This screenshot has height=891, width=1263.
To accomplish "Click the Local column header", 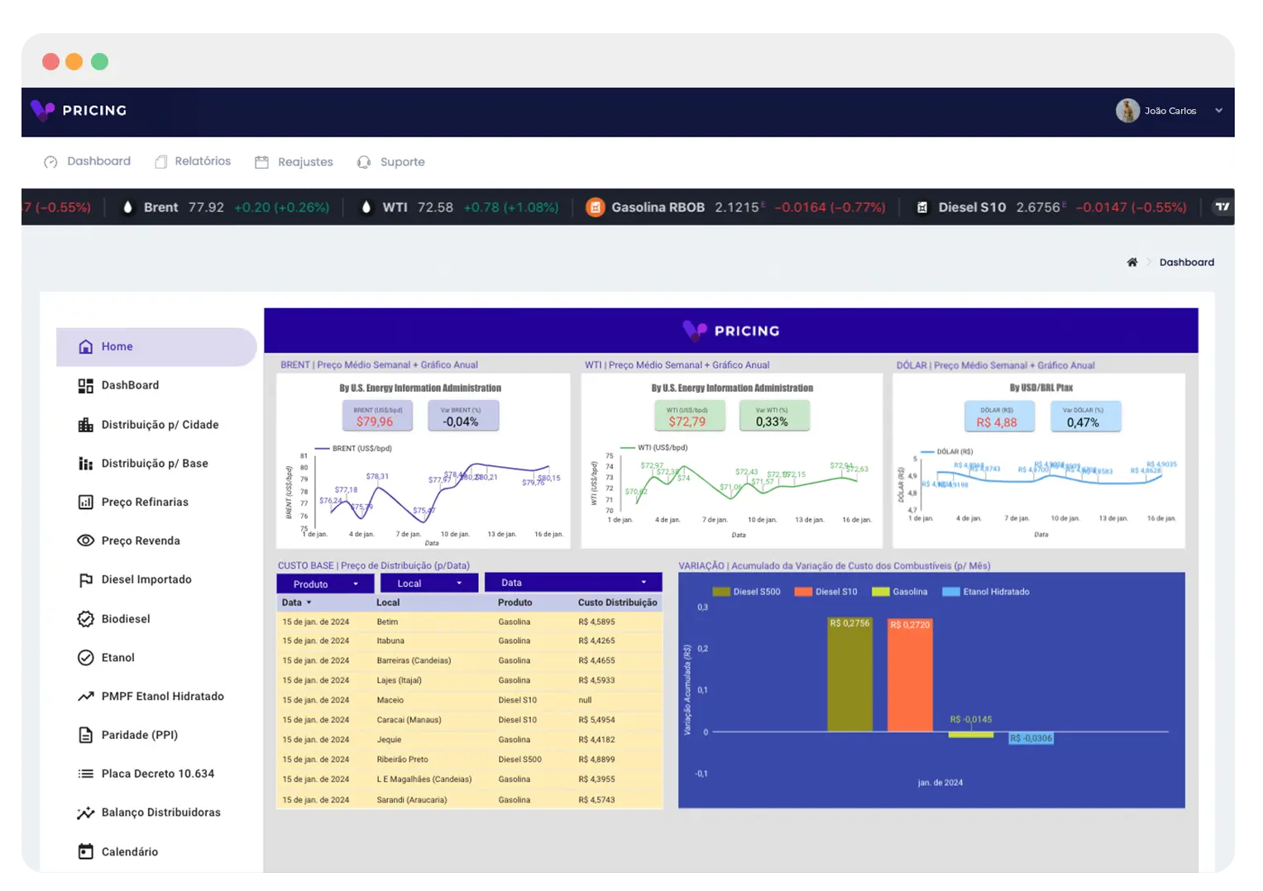I will (388, 603).
